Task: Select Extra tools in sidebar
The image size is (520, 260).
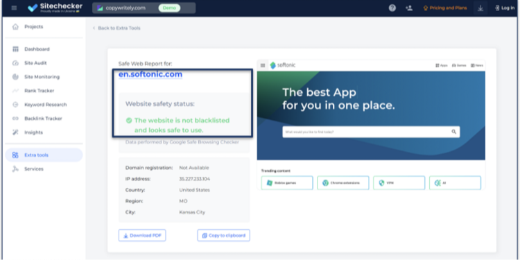Action: pyautogui.click(x=44, y=155)
